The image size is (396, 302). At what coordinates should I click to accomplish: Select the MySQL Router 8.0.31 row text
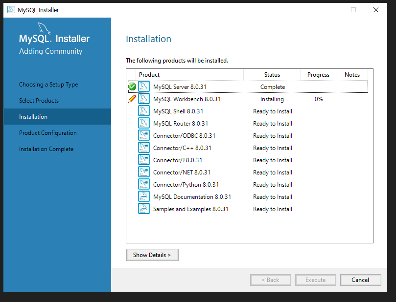click(x=181, y=124)
